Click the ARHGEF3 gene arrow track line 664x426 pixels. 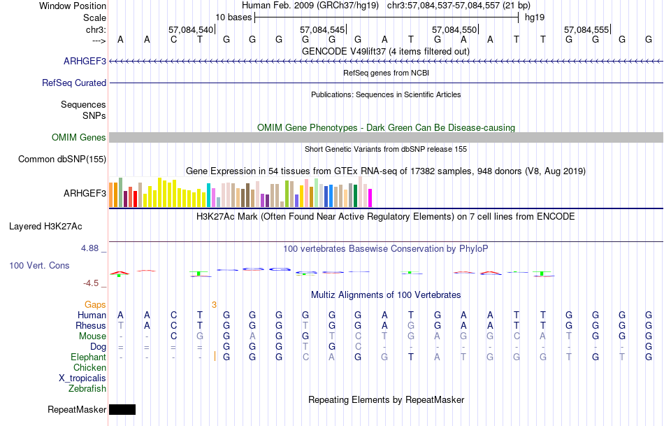(x=387, y=62)
